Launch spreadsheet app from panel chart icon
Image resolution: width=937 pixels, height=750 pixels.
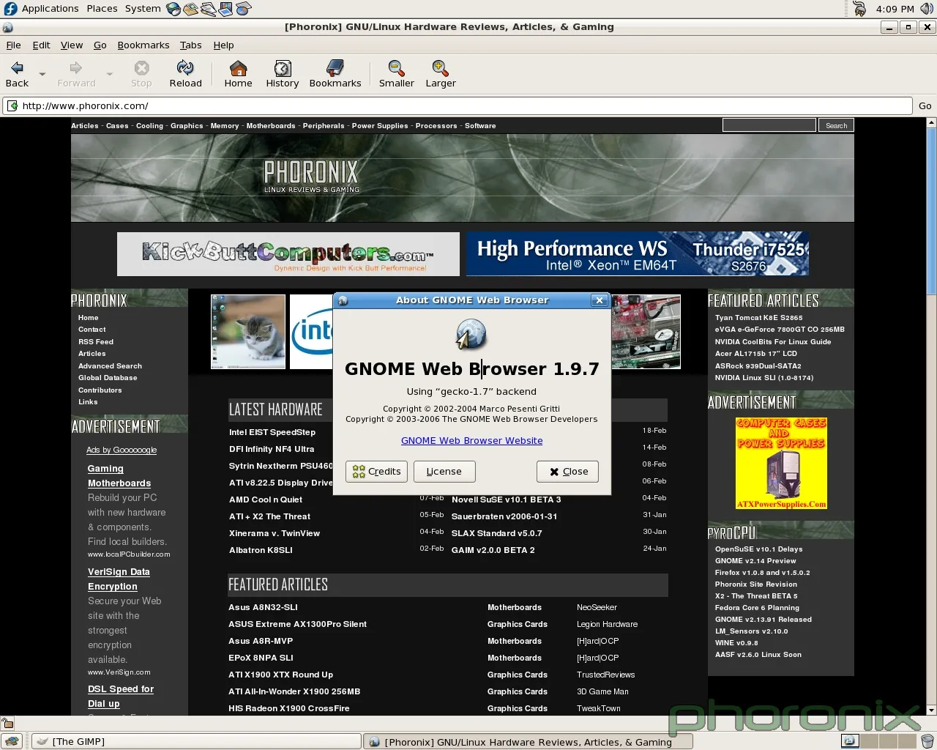(x=244, y=9)
